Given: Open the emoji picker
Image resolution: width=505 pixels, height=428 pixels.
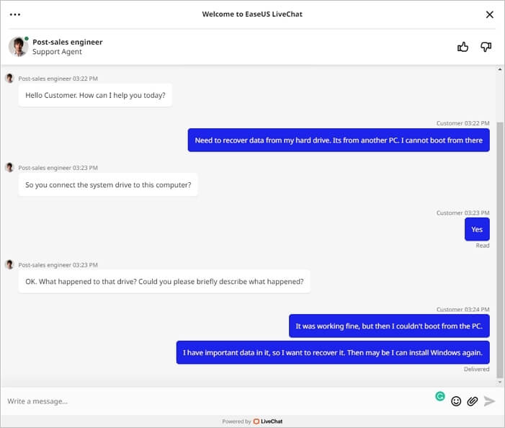Looking at the screenshot, I should tap(456, 401).
